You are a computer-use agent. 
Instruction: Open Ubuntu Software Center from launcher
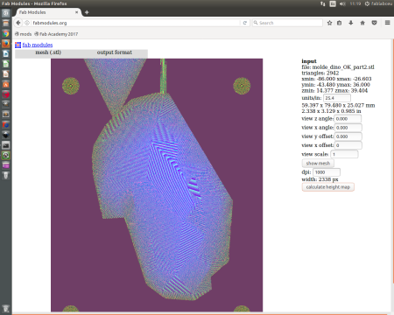pos(6,84)
